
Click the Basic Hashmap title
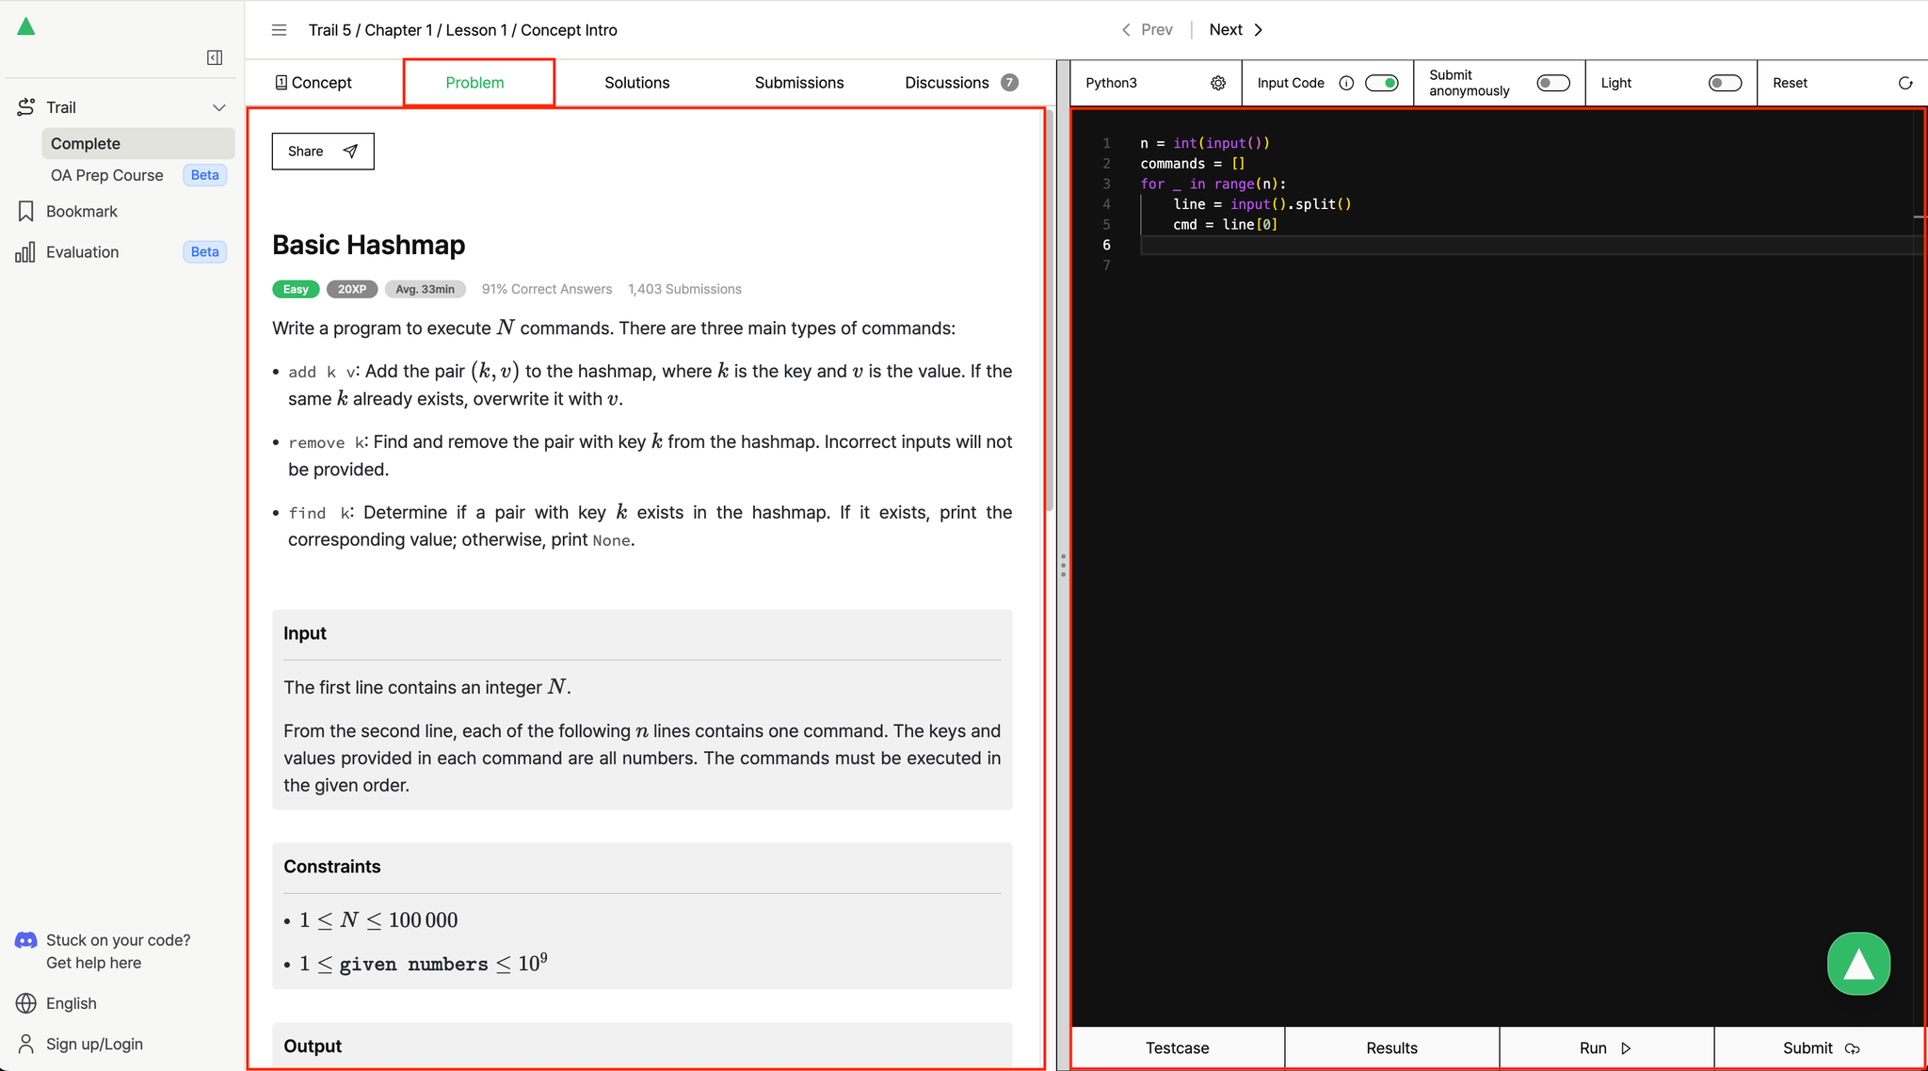[369, 245]
